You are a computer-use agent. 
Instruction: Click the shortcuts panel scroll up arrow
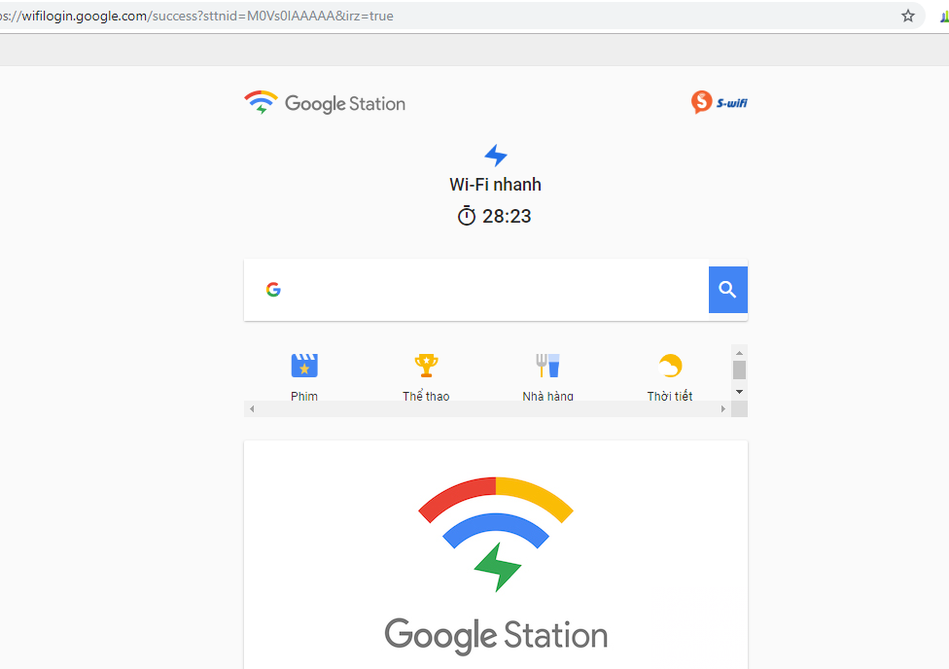[x=739, y=353]
